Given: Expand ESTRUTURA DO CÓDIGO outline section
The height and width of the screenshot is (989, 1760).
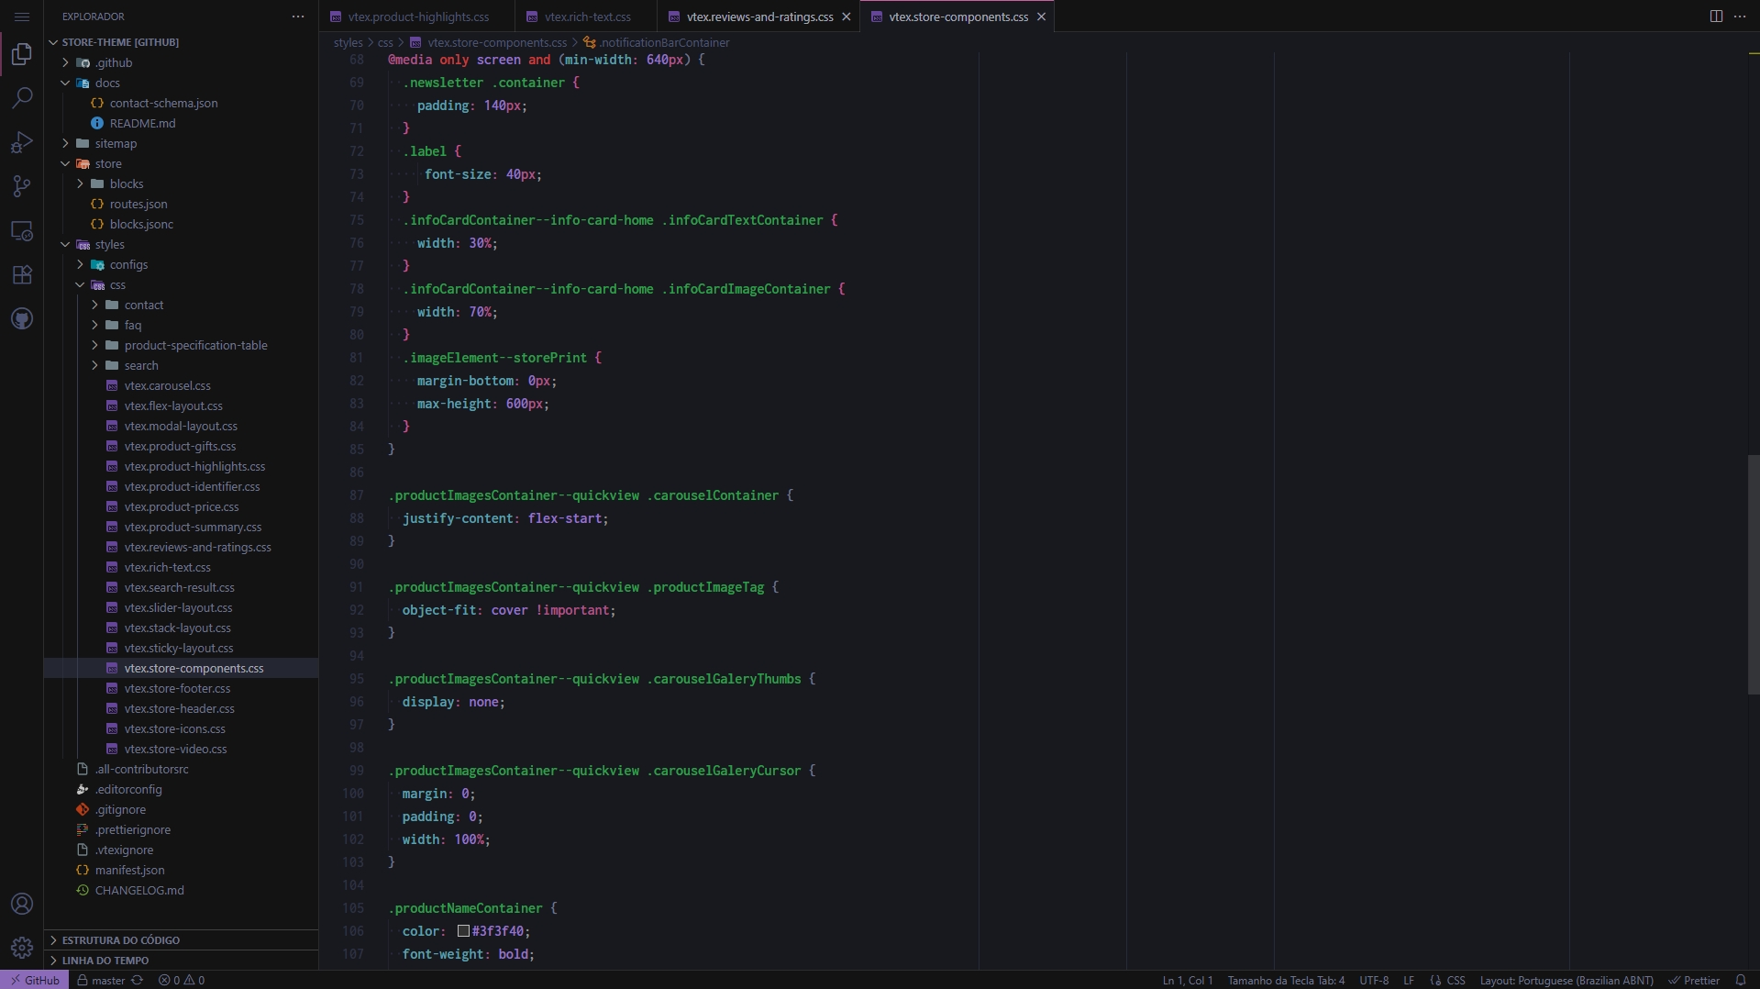Looking at the screenshot, I should (x=182, y=939).
